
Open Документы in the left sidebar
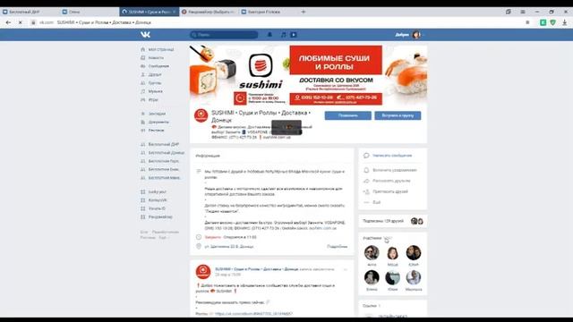(x=158, y=122)
